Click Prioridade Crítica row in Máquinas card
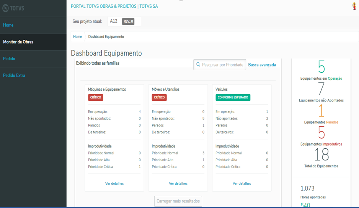Image resolution: width=359 pixels, height=208 pixels. pos(114,167)
